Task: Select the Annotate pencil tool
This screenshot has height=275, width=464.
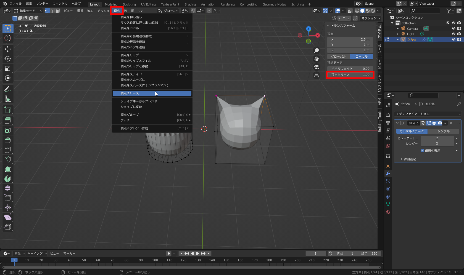Action: tap(8, 89)
